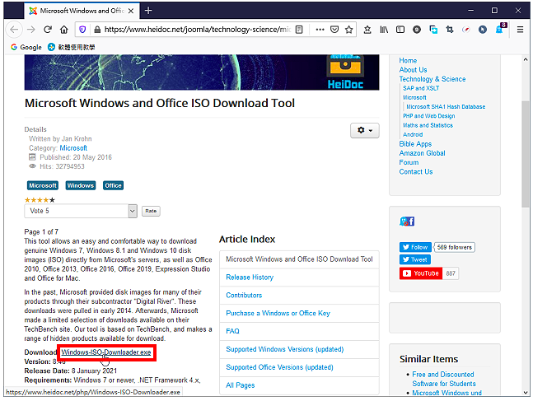Open All Pages in Article Index

241,385
